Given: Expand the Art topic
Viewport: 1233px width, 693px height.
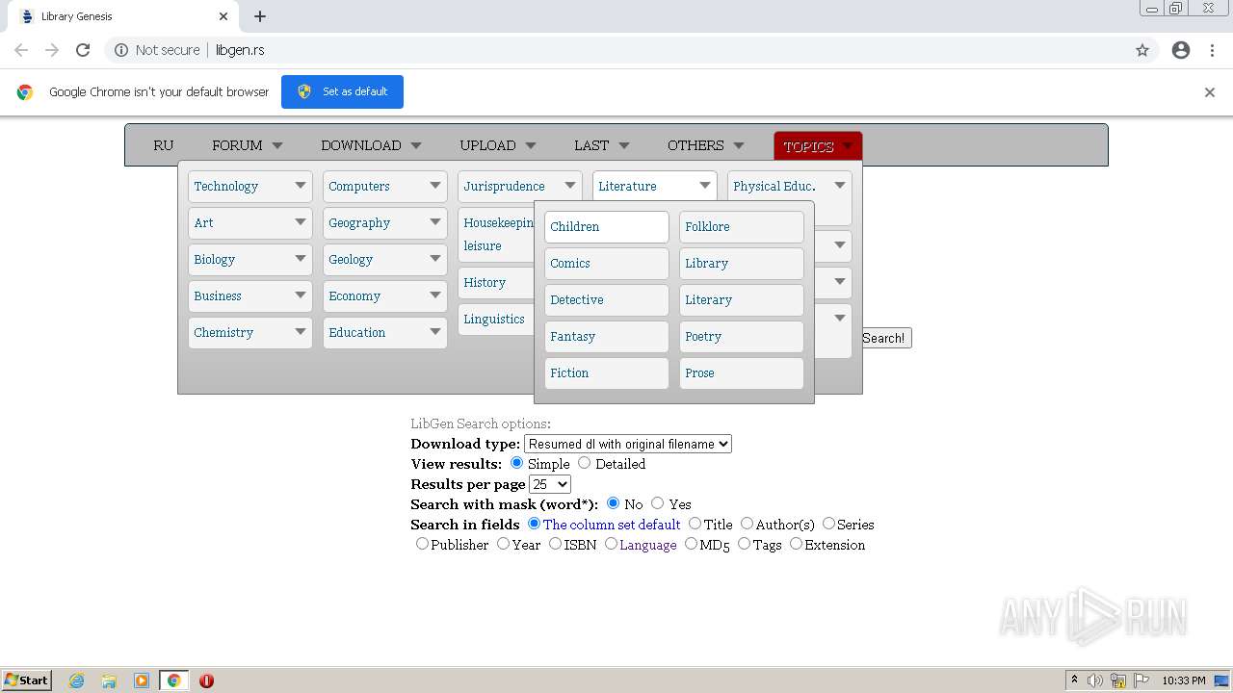Looking at the screenshot, I should click(250, 222).
